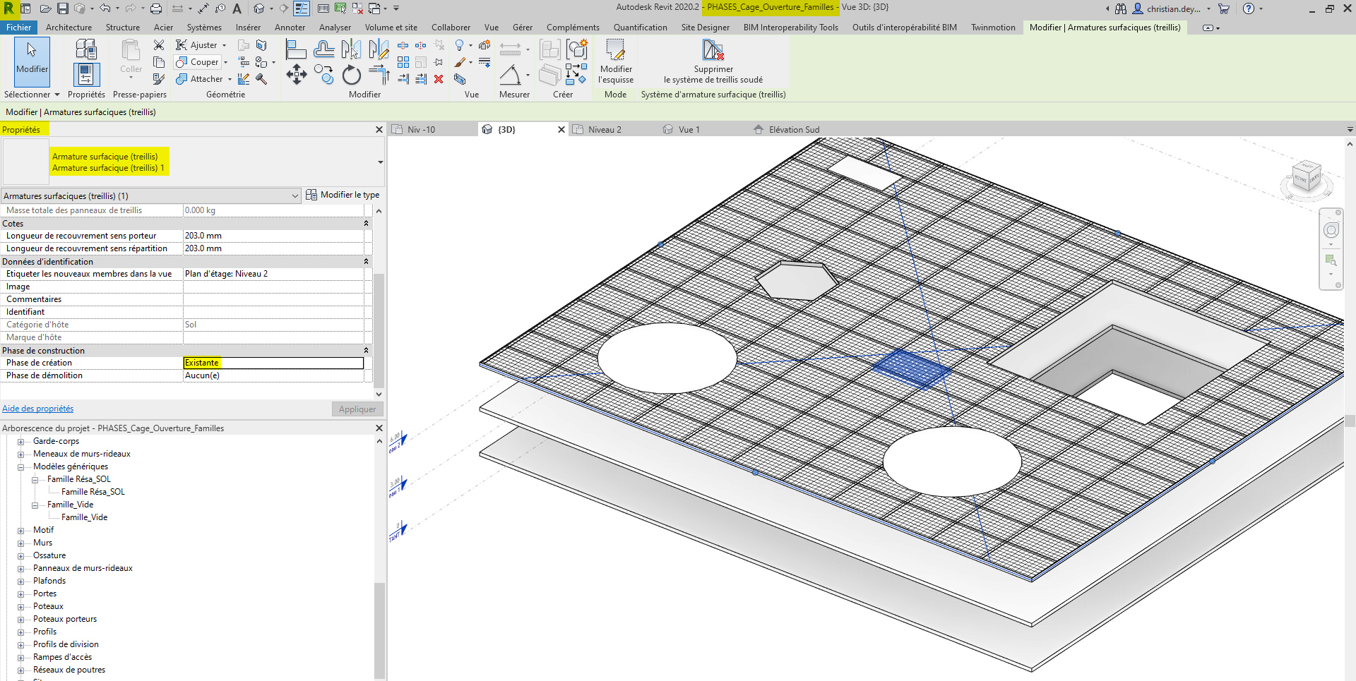Expand the Murs node in project browser
1356x681 pixels.
click(x=21, y=543)
